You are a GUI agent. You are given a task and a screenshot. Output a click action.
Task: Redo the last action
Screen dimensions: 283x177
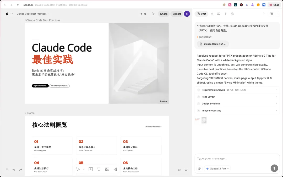point(20,170)
